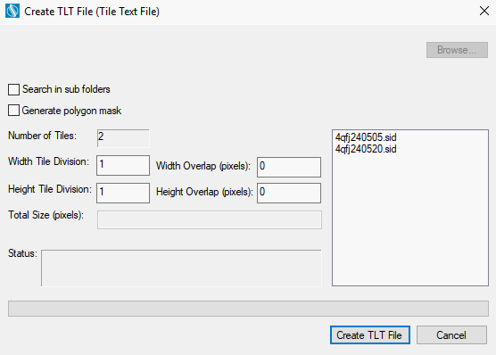
Task: Click the Browse button
Action: pos(457,50)
